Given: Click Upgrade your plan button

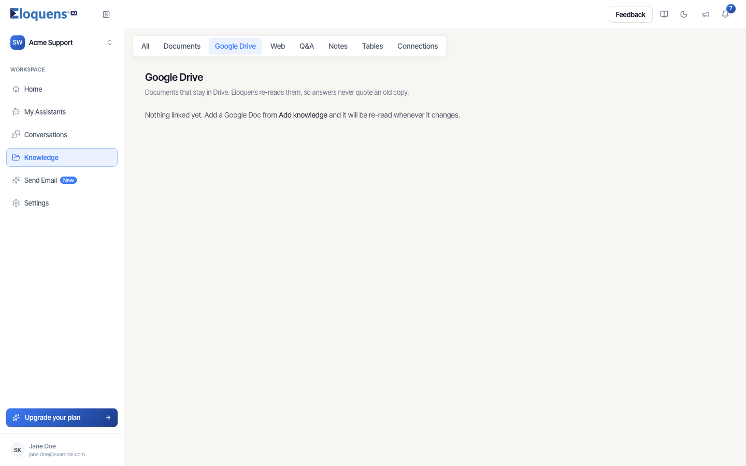Looking at the screenshot, I should tap(62, 417).
